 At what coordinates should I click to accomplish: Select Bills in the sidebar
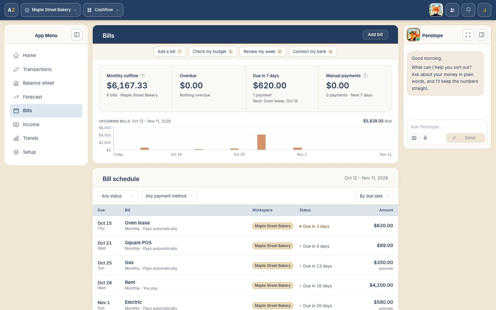46,111
